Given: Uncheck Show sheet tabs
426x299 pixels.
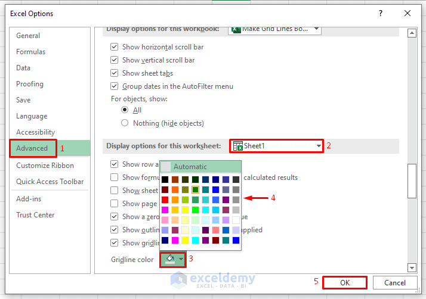Looking at the screenshot, I should click(x=114, y=73).
